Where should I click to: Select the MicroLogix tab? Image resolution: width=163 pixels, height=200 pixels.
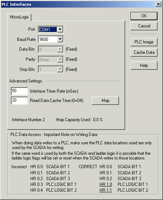coord(19,17)
